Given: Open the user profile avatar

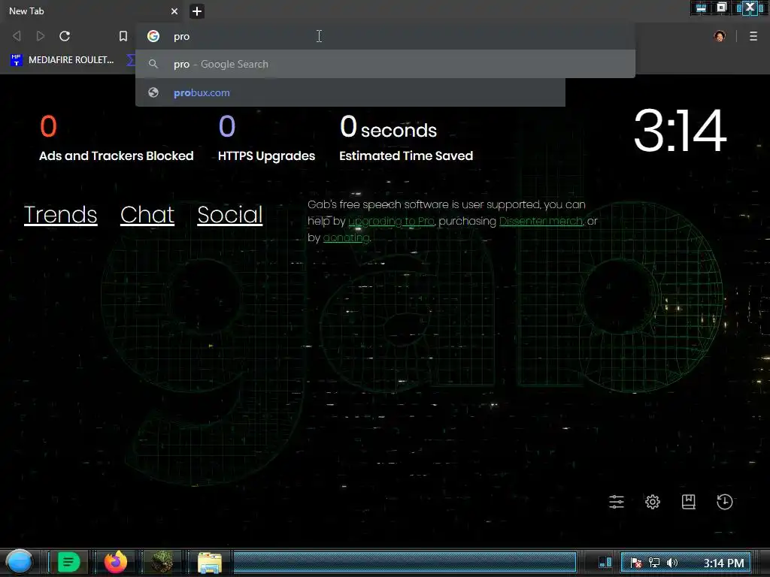Looking at the screenshot, I should 720,36.
